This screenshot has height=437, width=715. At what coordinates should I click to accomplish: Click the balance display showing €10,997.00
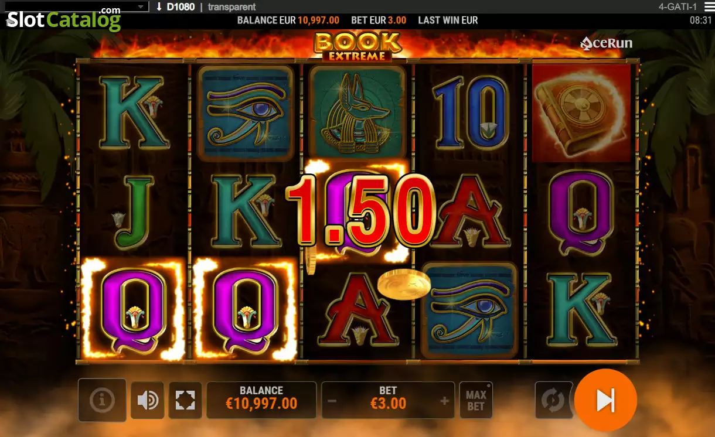pos(261,398)
